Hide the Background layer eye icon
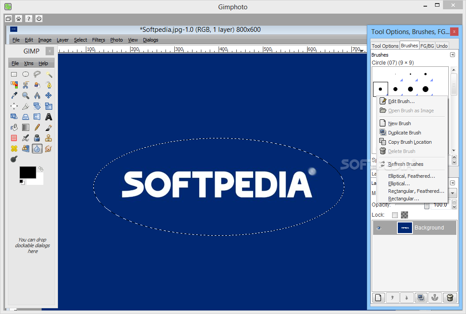The image size is (466, 314). click(379, 228)
